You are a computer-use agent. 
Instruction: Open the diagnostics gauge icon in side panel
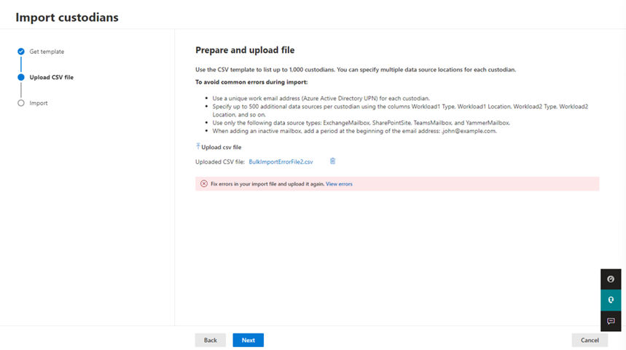(x=611, y=279)
